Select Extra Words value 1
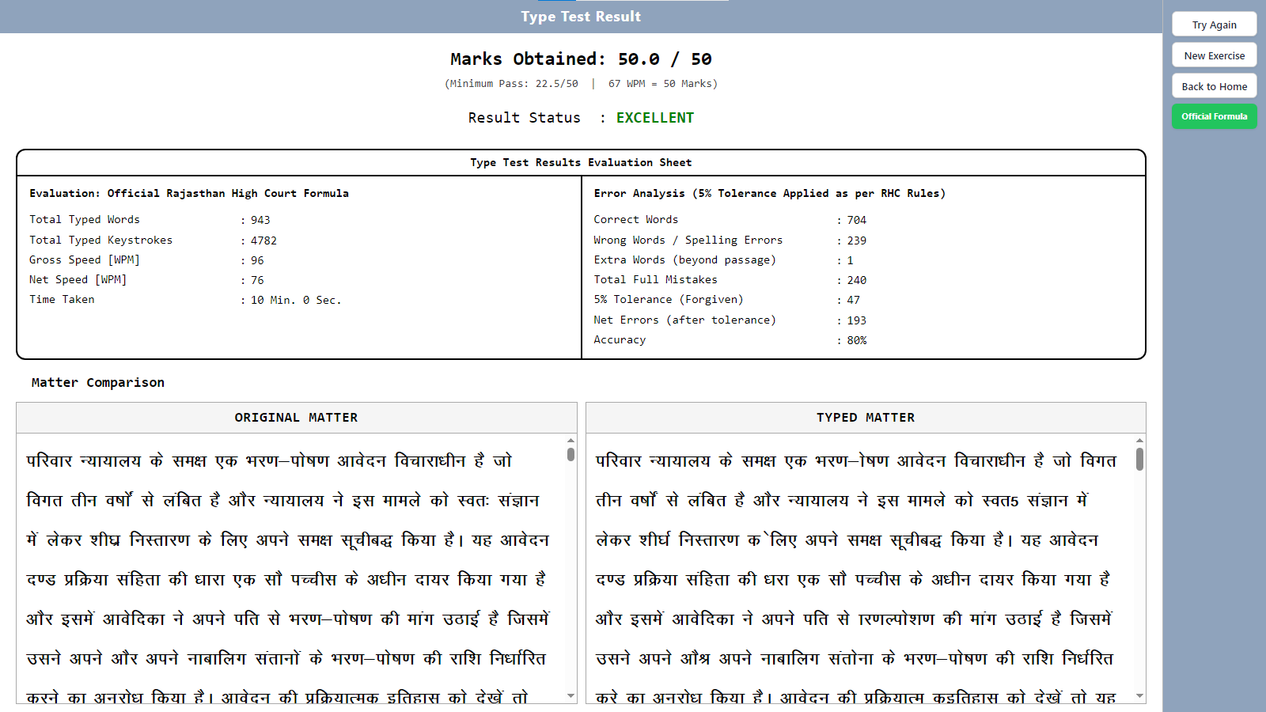Screen dimensions: 1266x712 [850, 260]
